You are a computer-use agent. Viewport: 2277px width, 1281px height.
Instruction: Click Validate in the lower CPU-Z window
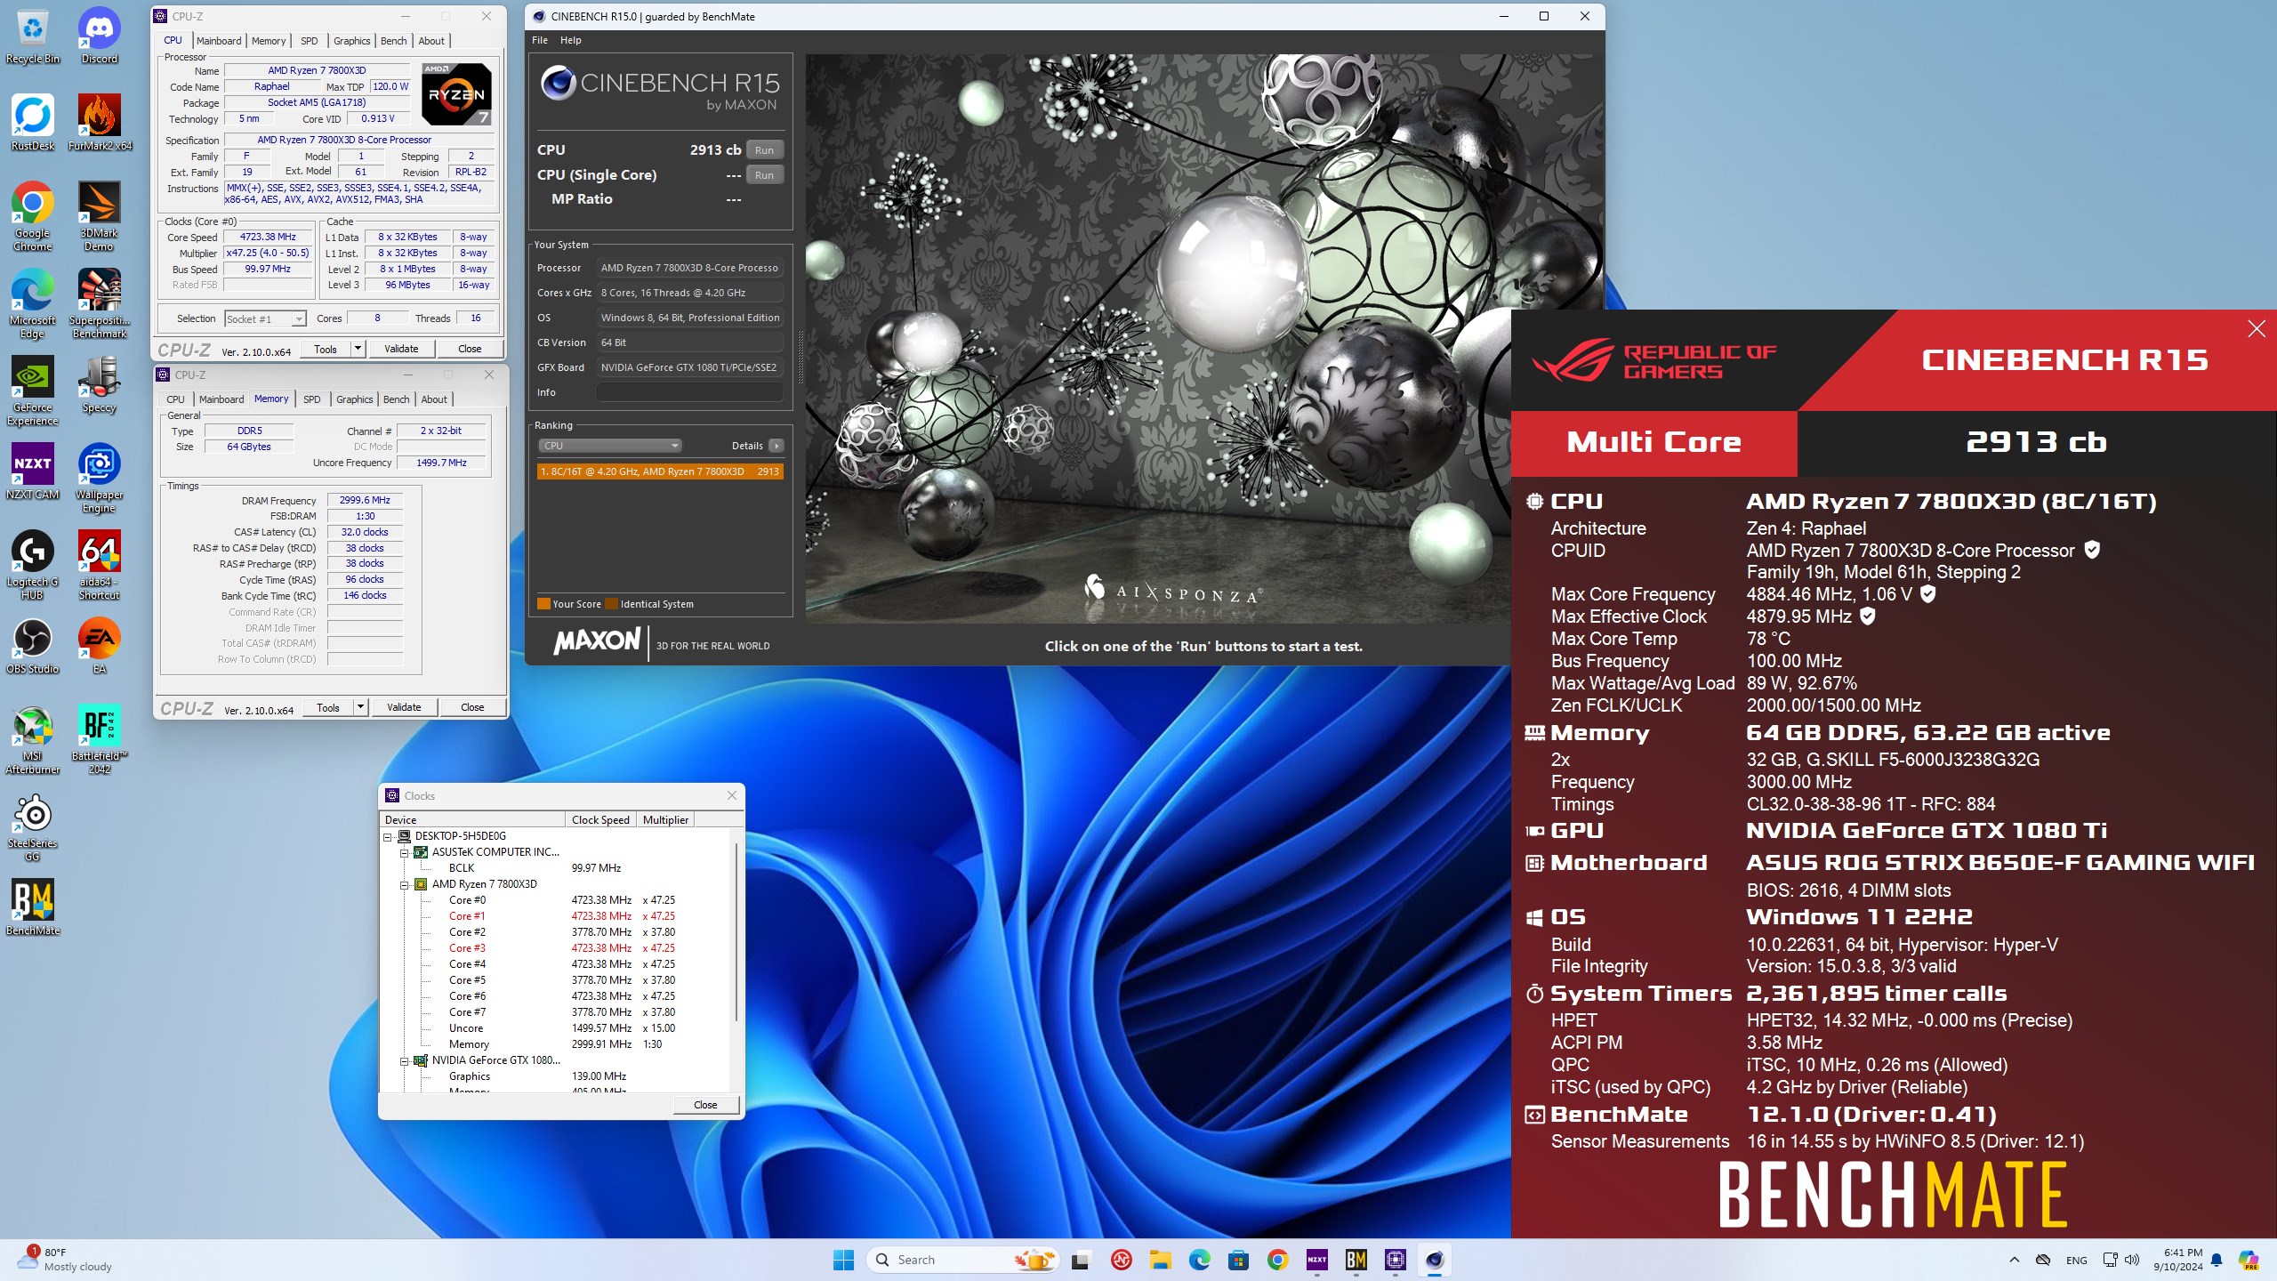click(x=404, y=707)
